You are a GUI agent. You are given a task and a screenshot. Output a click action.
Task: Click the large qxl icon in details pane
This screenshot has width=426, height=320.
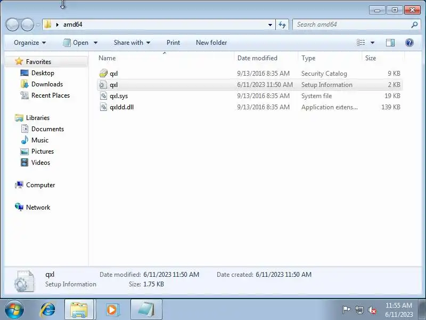pos(24,281)
